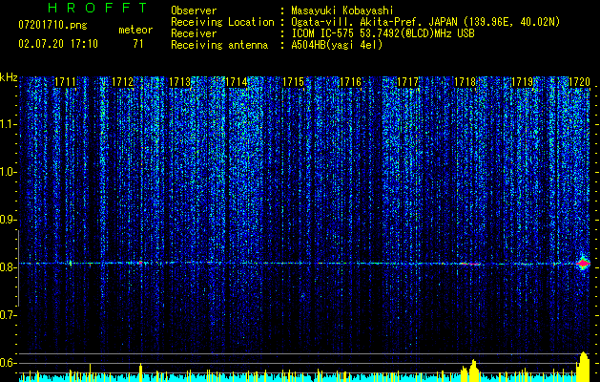Click the yellow intensity peak below 1718
Viewport: 600px width, 382px height.
(470, 371)
